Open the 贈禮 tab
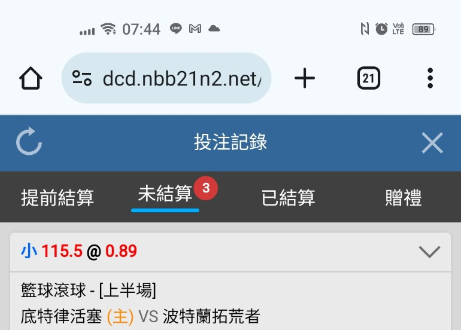 404,197
